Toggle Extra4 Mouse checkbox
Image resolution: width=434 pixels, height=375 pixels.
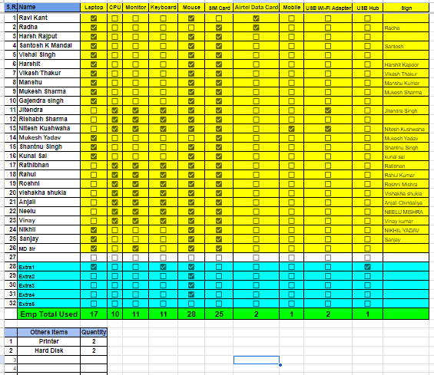[191, 294]
